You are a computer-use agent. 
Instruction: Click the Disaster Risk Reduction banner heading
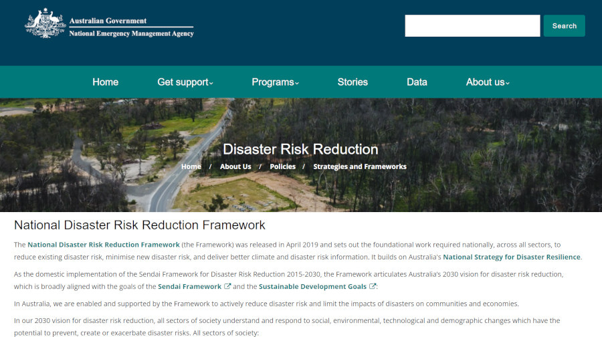tap(300, 149)
